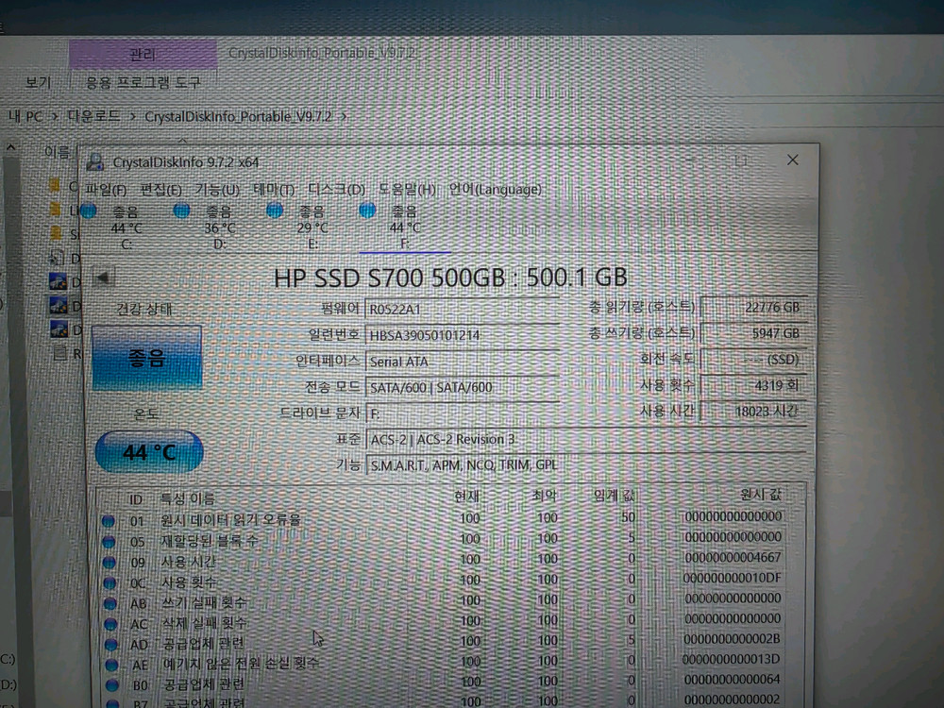The width and height of the screenshot is (944, 708).
Task: Click CrystalDiskInfo_Portable_V9.7.2 breadcrumb folder
Action: click(239, 116)
